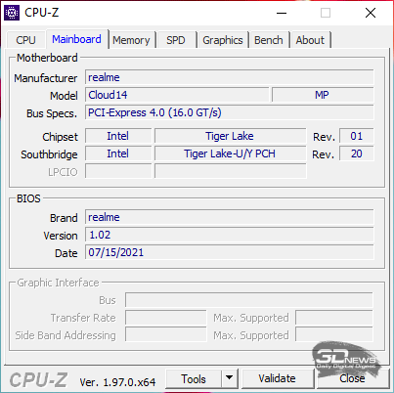Viewport: 394px width, 393px height.
Task: Close the window with the X icon
Action: pos(371,13)
